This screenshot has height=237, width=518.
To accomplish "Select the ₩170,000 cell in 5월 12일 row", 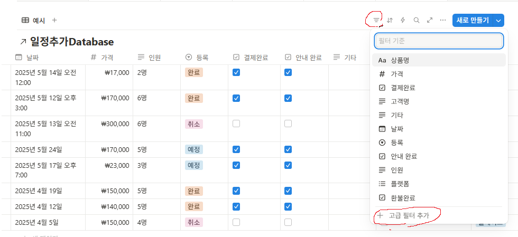I will click(x=109, y=103).
